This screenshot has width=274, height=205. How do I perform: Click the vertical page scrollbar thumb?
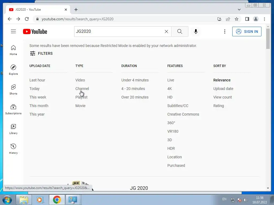point(268,38)
